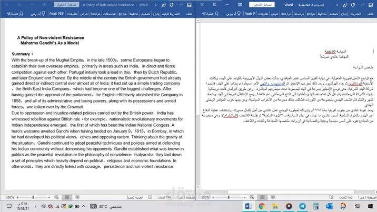Save the Arabic document with the save icon

click(371, 5)
